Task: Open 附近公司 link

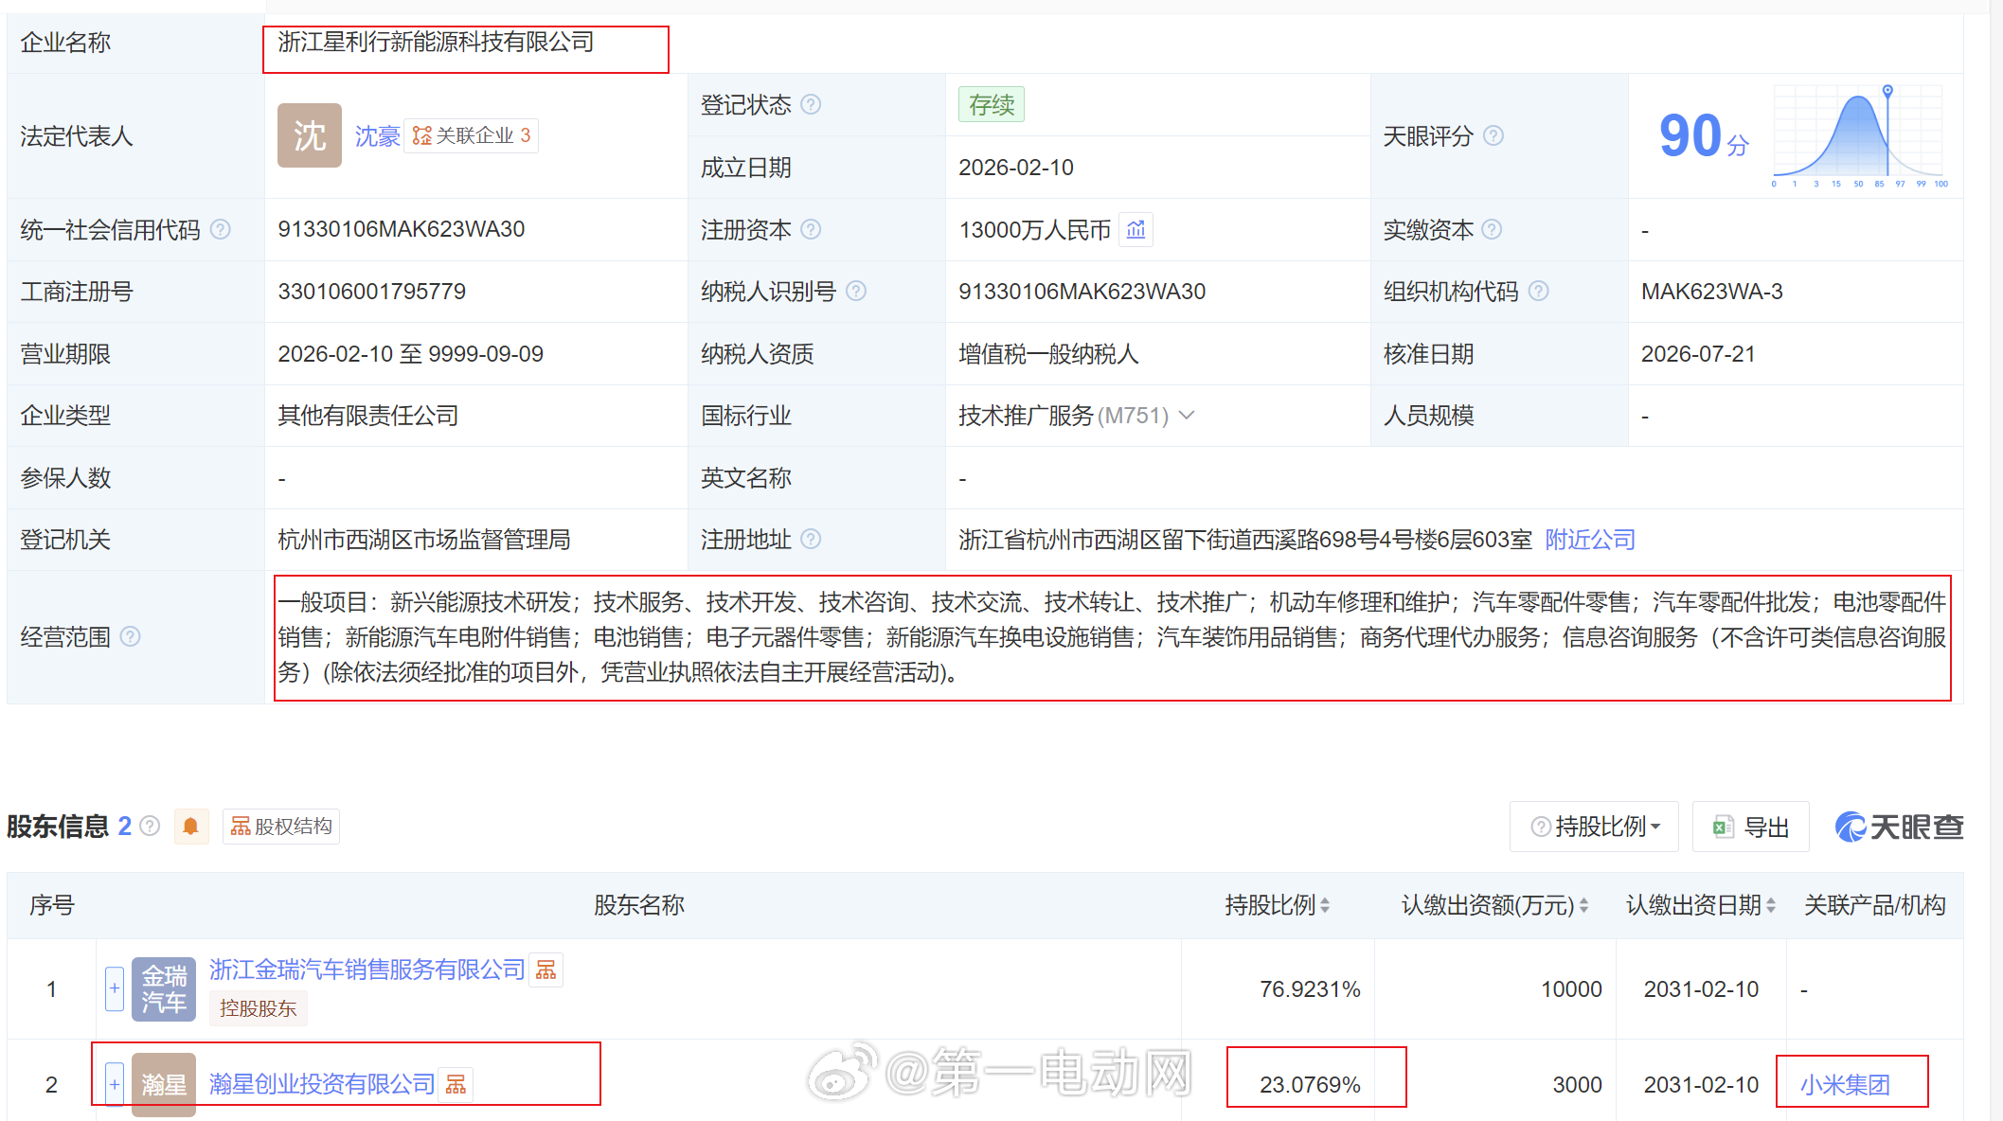Action: point(1590,540)
